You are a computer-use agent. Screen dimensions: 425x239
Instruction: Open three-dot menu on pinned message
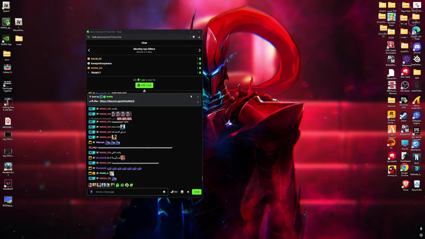click(198, 97)
